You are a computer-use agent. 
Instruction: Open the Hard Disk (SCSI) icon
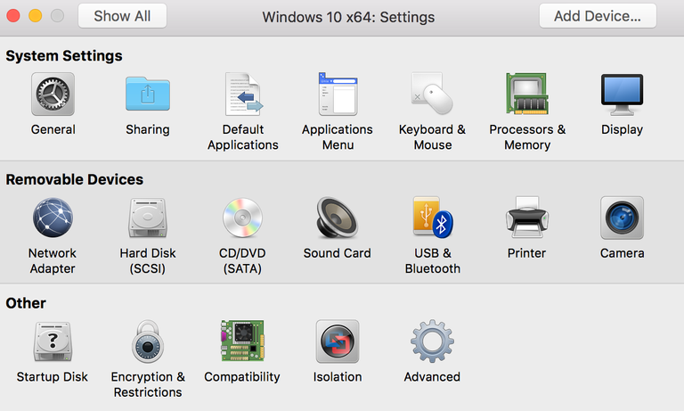tap(148, 218)
